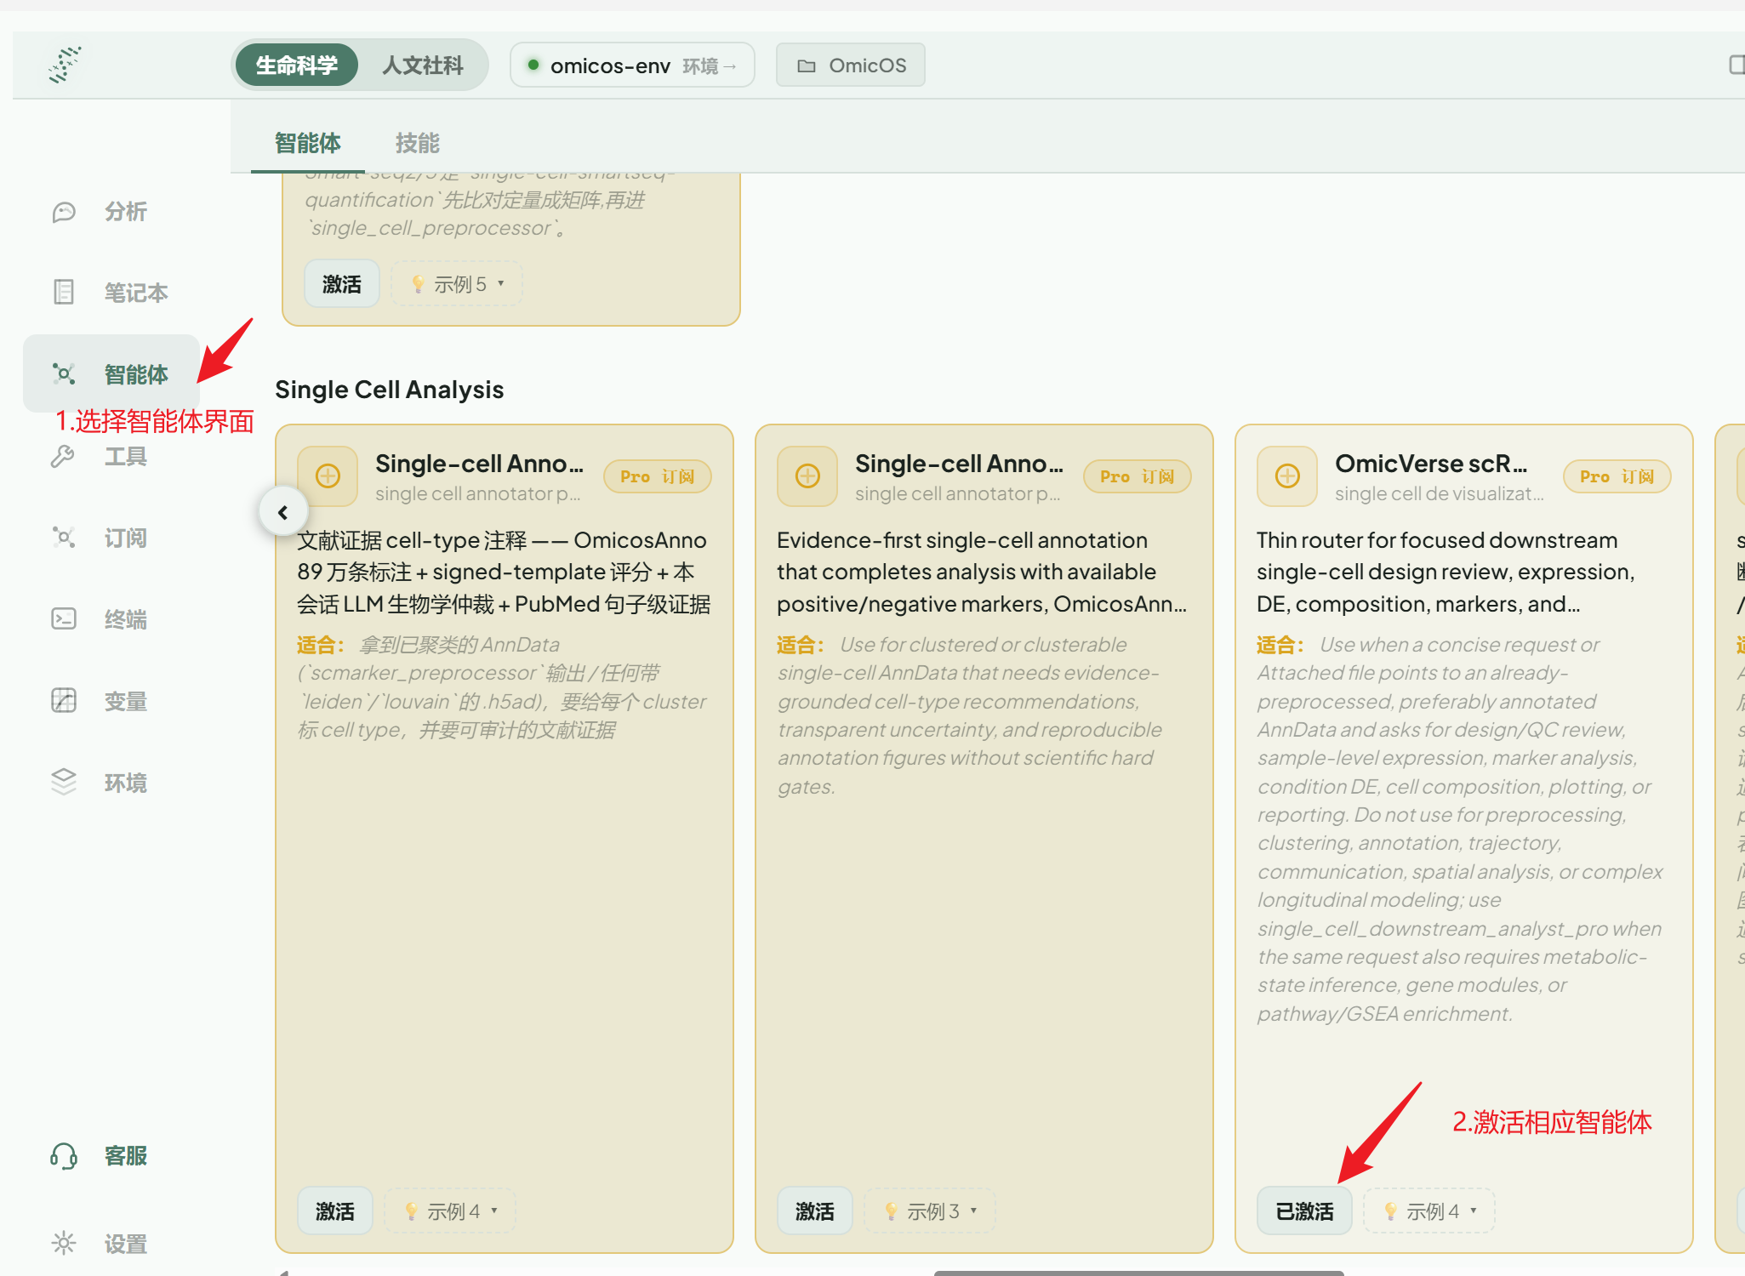Image resolution: width=1745 pixels, height=1276 pixels.
Task: Open 客服 from the sidebar menu
Action: click(x=111, y=1156)
